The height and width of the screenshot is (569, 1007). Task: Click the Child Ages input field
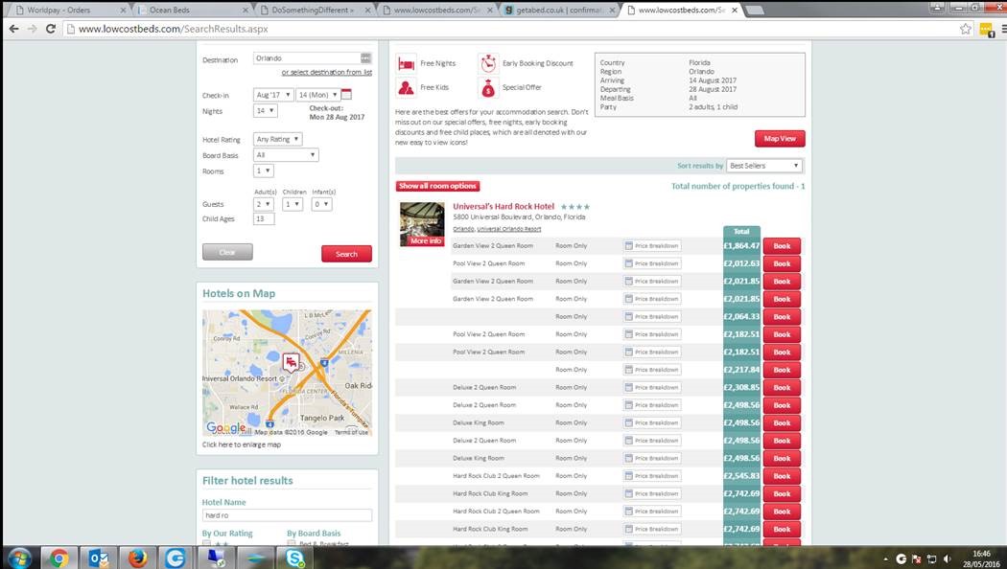click(264, 218)
